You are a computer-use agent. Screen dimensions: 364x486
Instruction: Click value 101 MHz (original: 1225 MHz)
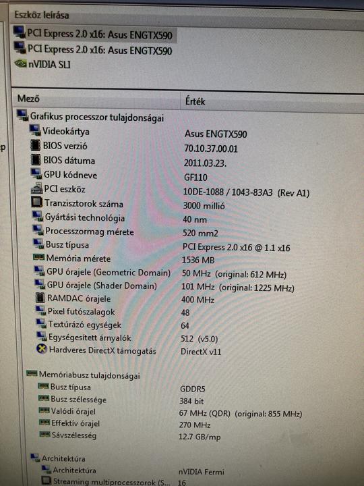pos(238,287)
